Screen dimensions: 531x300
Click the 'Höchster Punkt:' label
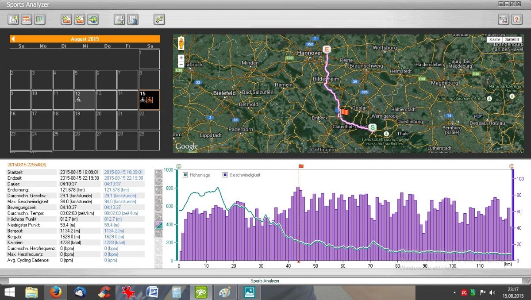(23, 219)
